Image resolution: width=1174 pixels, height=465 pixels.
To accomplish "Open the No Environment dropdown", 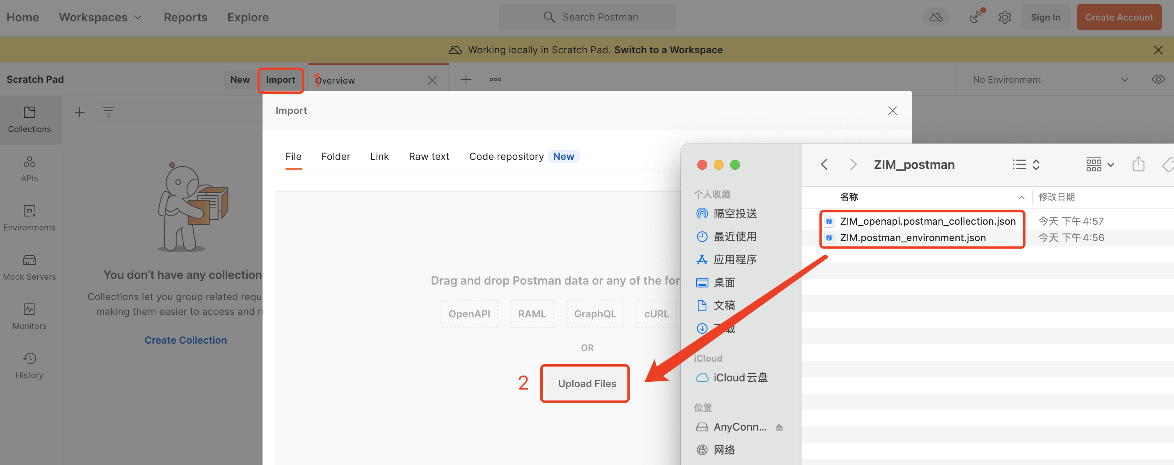I will (1051, 80).
